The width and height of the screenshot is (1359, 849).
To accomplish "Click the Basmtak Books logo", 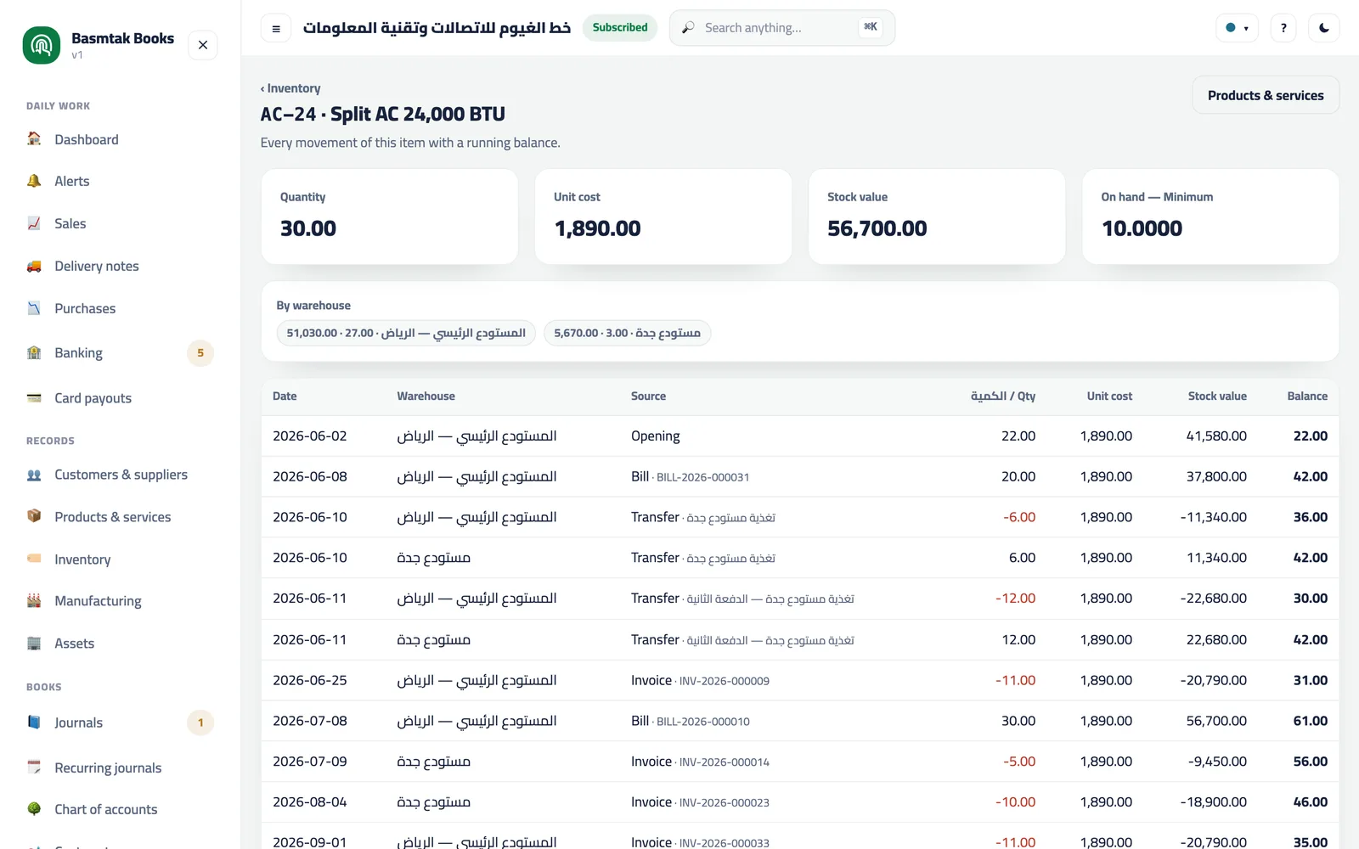I will click(x=42, y=45).
